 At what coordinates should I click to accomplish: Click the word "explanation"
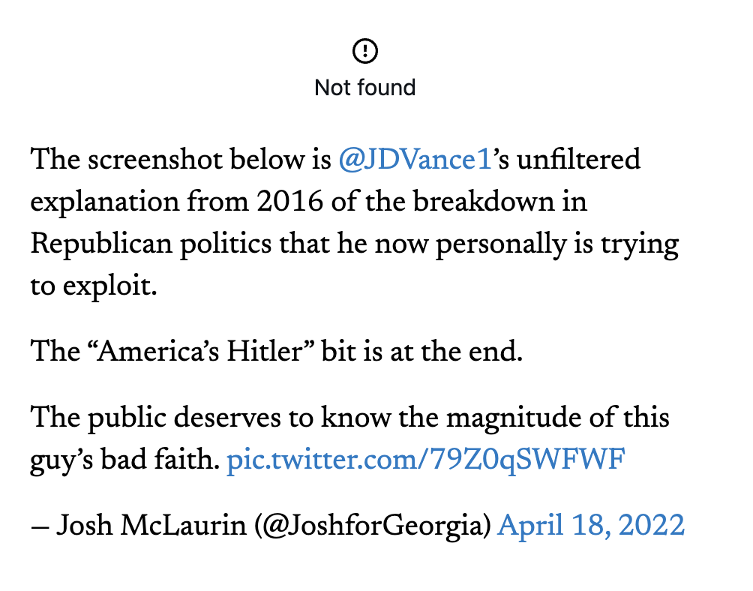click(105, 201)
